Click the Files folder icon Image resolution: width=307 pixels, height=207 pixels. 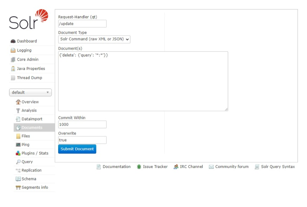(x=18, y=136)
